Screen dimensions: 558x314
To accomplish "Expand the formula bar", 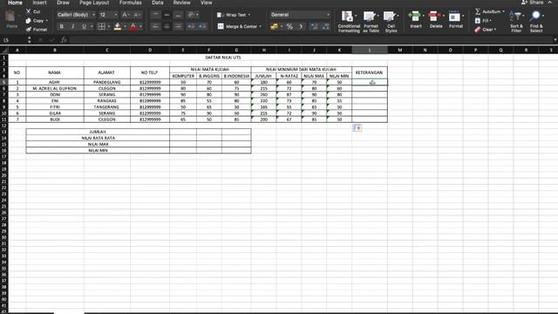I will pos(555,40).
